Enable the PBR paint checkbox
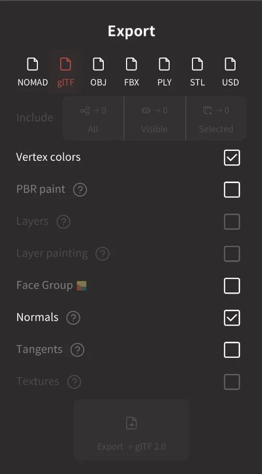The height and width of the screenshot is (474, 262). (x=232, y=190)
